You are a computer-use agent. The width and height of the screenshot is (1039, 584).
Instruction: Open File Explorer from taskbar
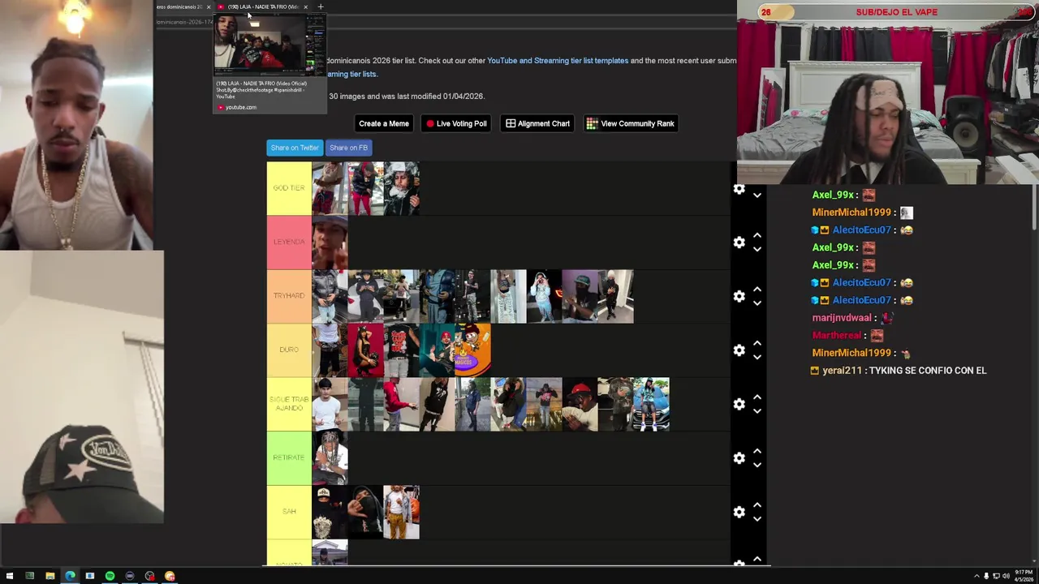click(x=50, y=576)
